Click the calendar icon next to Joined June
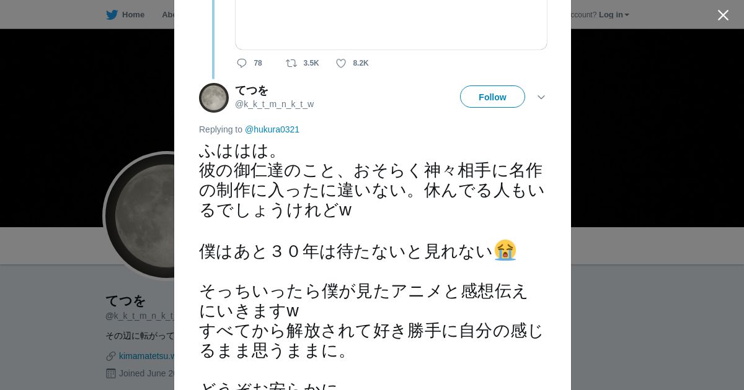This screenshot has height=390, width=744. [111, 373]
